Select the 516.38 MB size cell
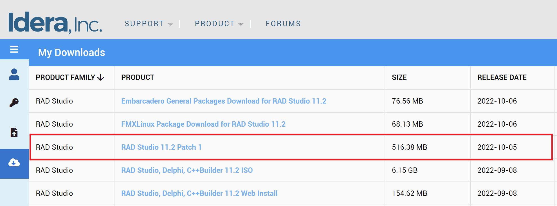 (x=409, y=147)
